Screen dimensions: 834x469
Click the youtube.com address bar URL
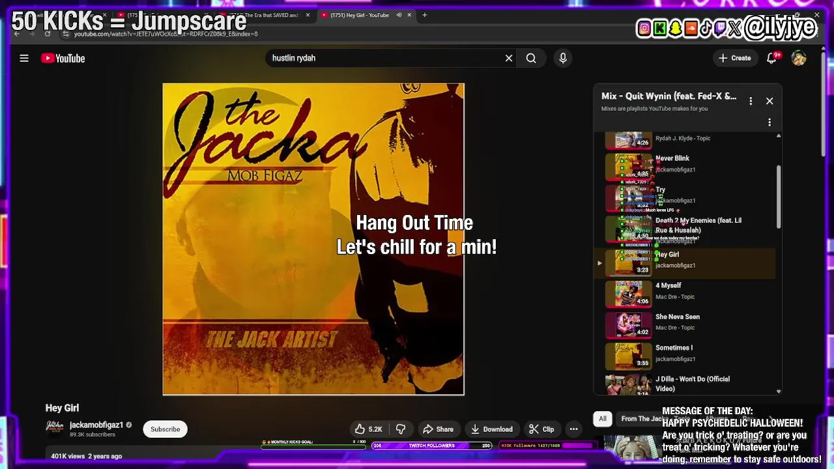[x=165, y=34]
